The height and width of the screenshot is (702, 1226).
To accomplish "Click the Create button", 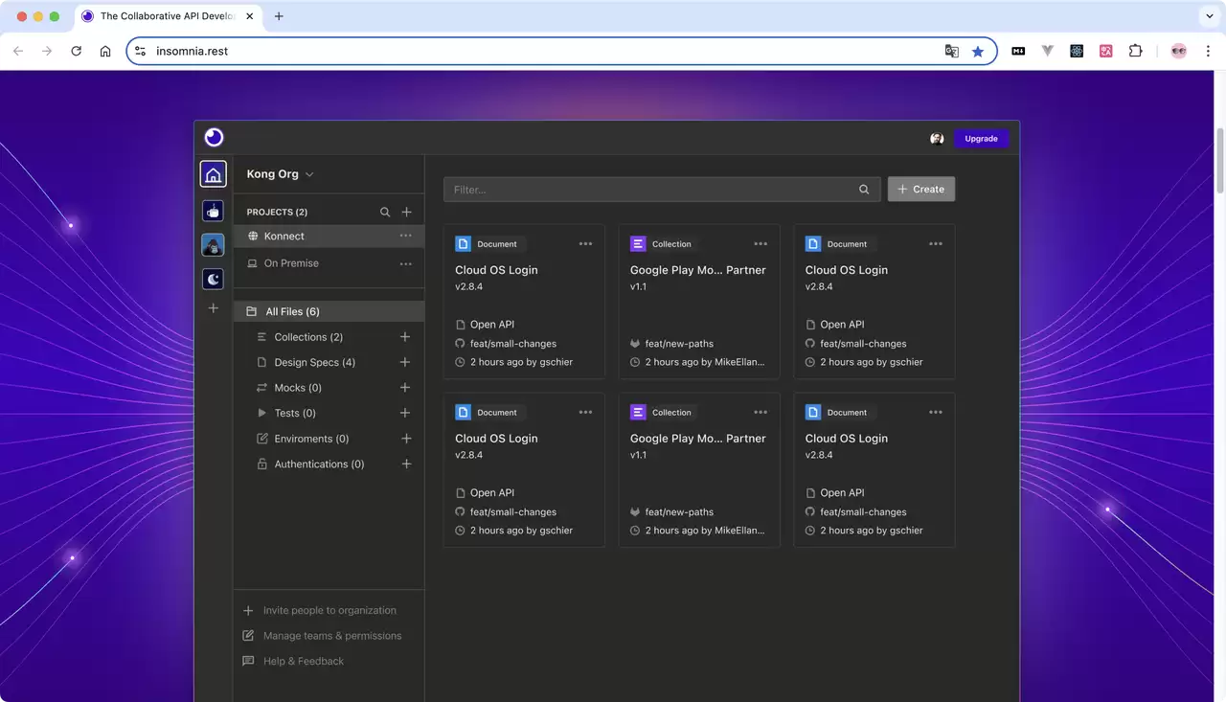I will (921, 190).
